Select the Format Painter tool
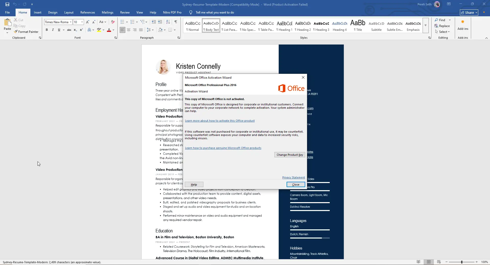Screen dimensions: 490x265 pyautogui.click(x=26, y=32)
